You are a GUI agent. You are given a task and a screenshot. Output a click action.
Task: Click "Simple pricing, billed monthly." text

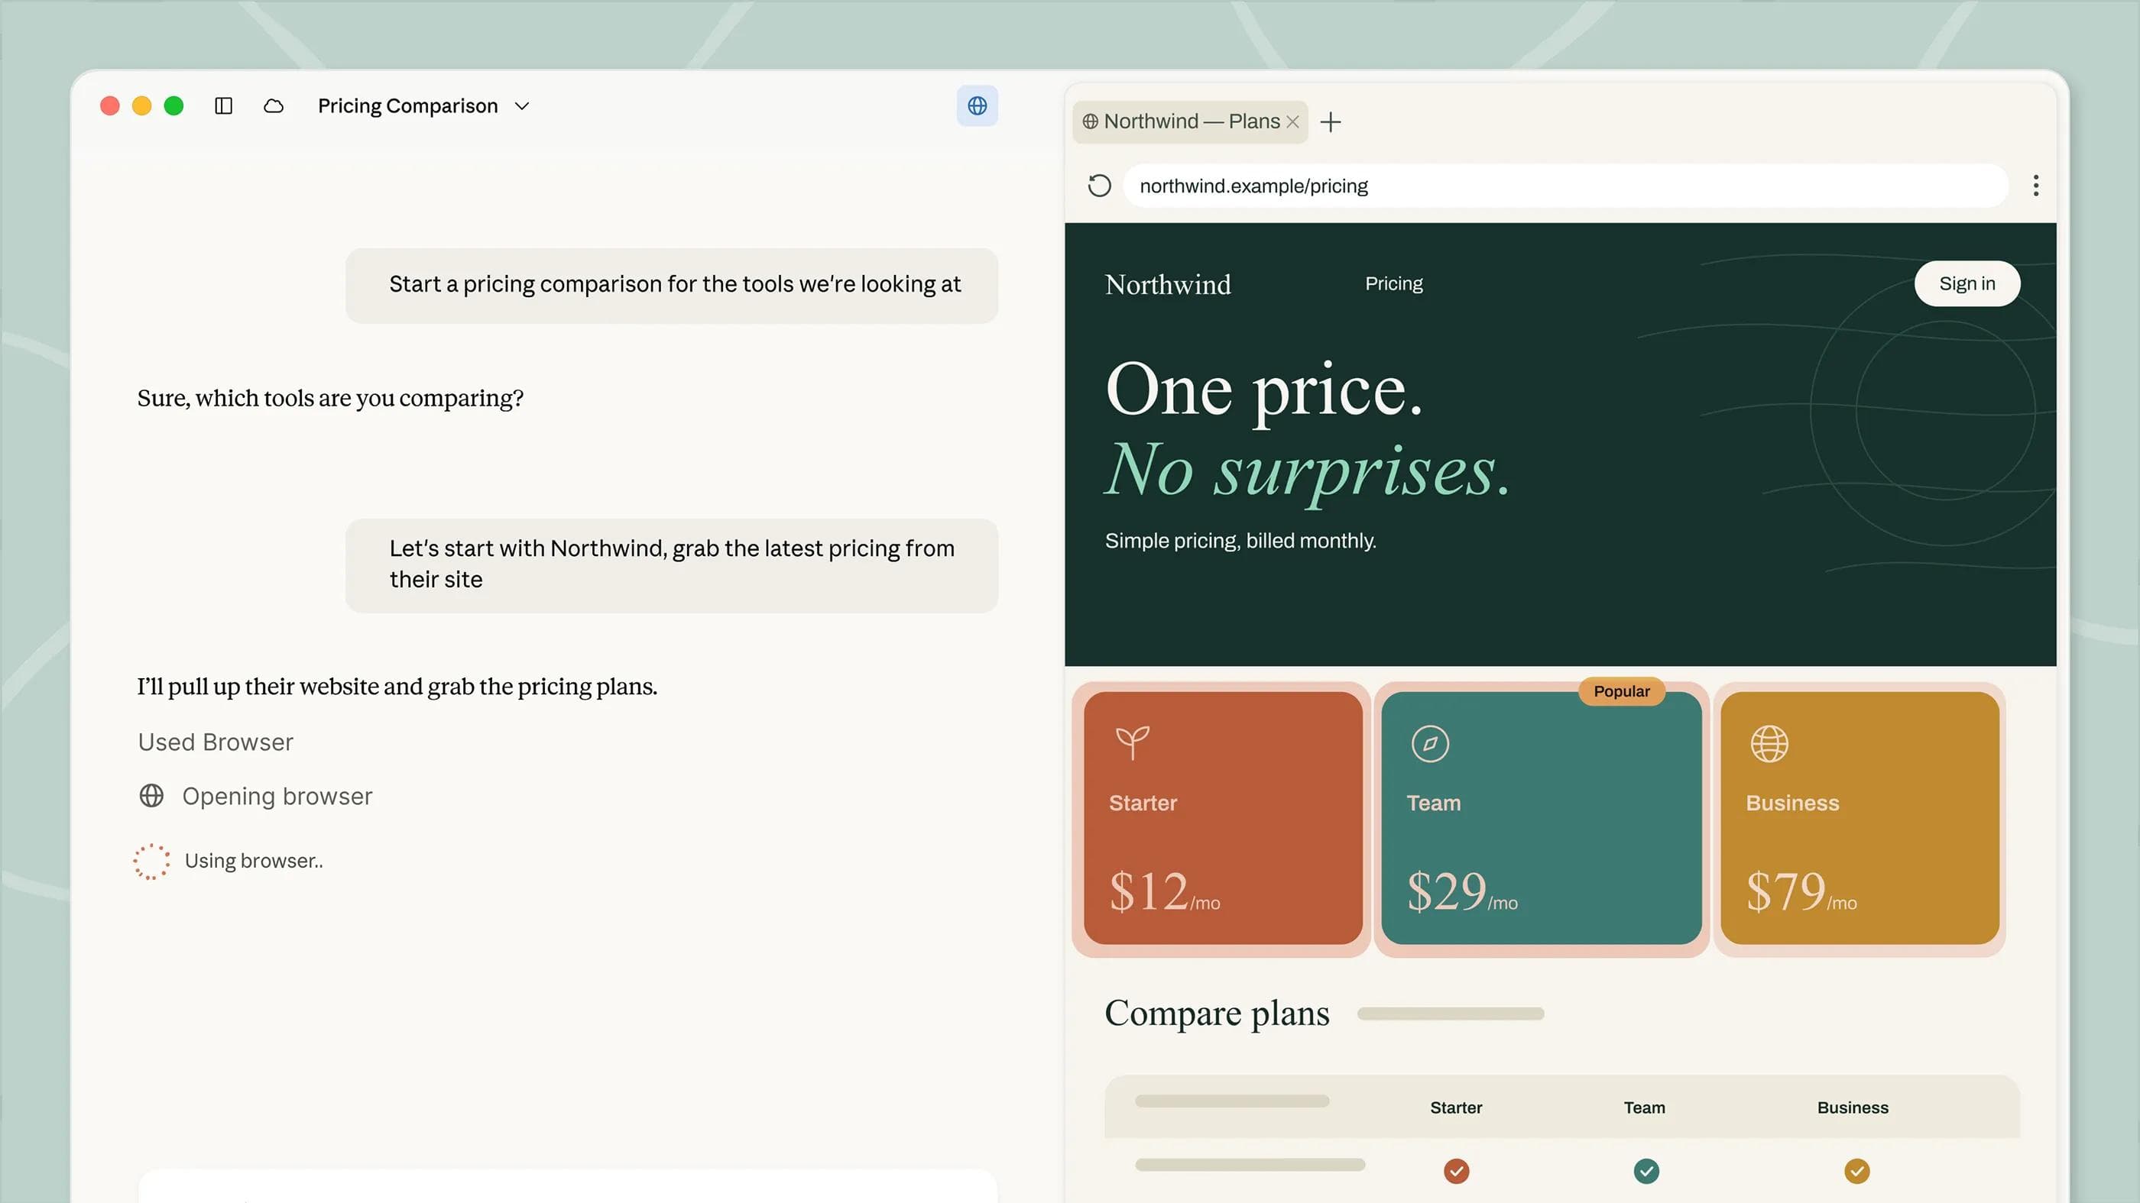(x=1240, y=541)
